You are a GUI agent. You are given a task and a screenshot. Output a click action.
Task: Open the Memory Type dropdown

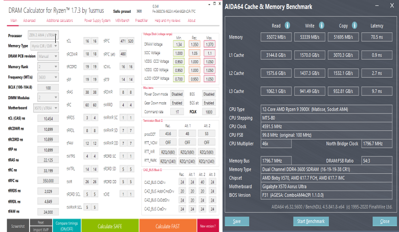click(45, 46)
